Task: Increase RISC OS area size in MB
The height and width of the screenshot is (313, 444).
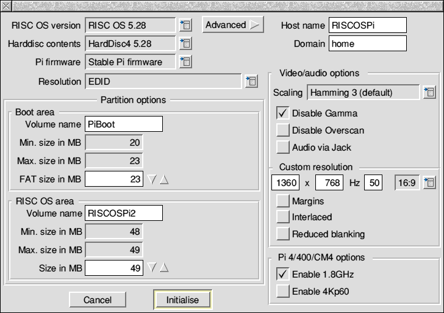Action: click(164, 268)
